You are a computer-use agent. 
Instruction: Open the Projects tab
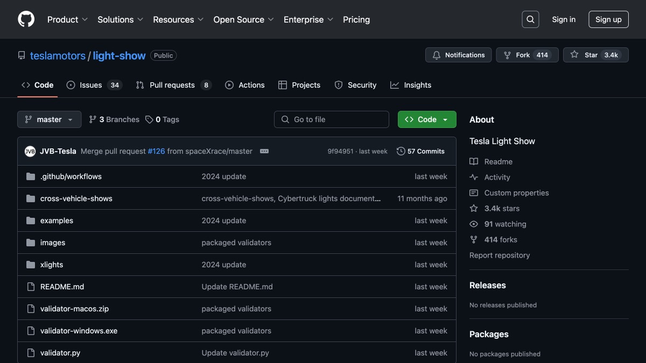(x=299, y=85)
